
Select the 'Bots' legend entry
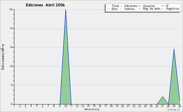(114, 9)
